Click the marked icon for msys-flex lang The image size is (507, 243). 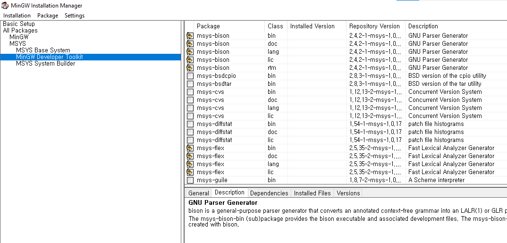point(190,164)
